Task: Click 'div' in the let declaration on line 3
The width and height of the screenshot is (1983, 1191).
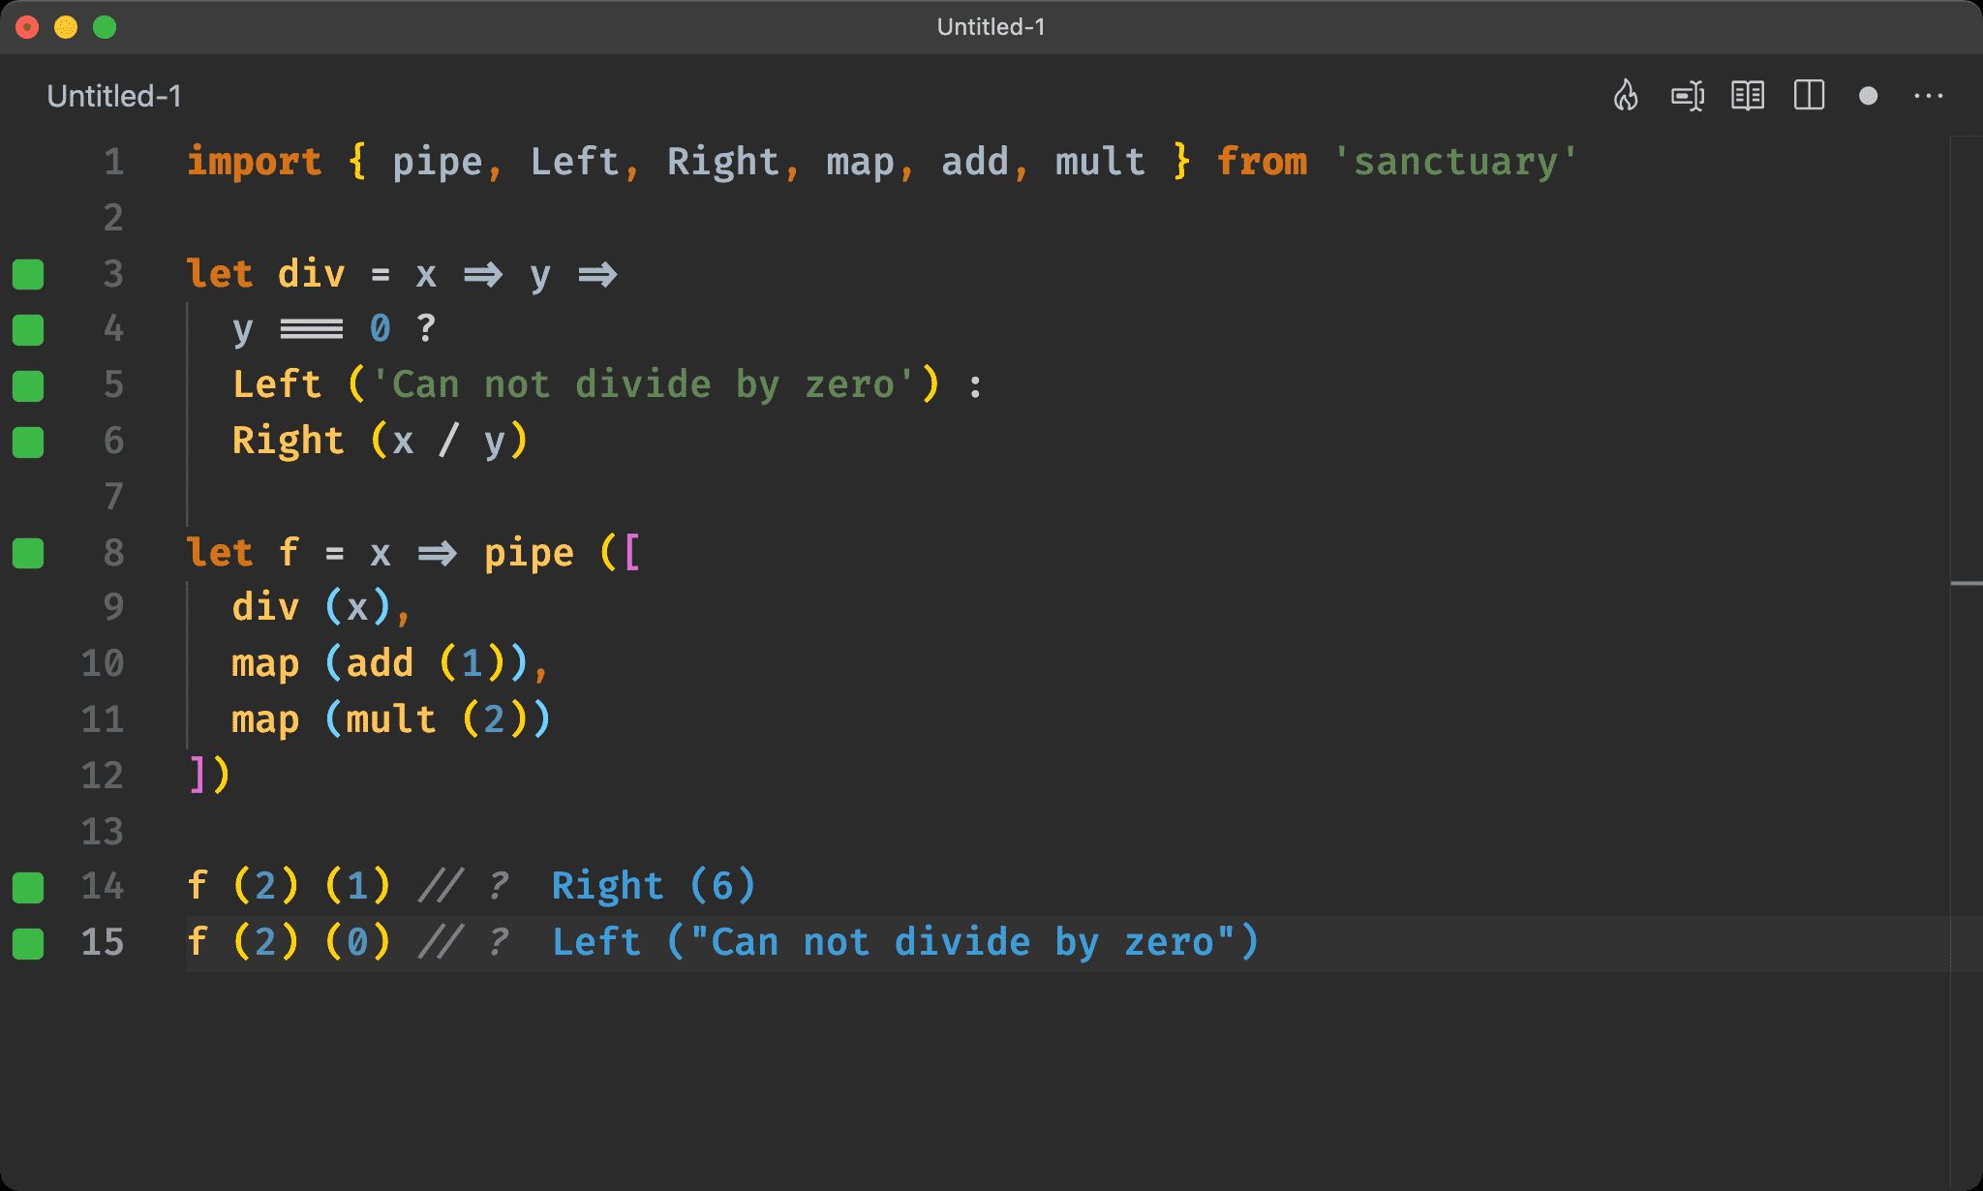Action: [x=311, y=274]
